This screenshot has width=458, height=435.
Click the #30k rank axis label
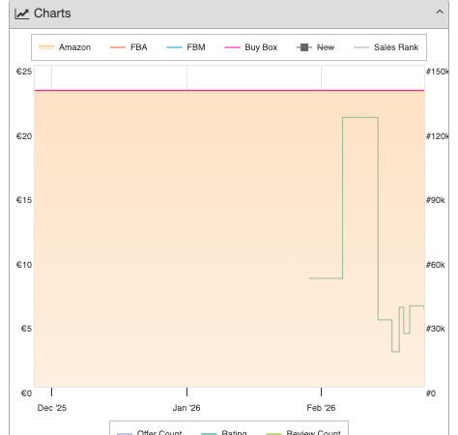[436, 329]
